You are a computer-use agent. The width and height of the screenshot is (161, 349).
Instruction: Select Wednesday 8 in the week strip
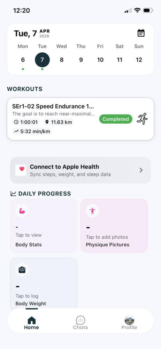click(x=62, y=60)
